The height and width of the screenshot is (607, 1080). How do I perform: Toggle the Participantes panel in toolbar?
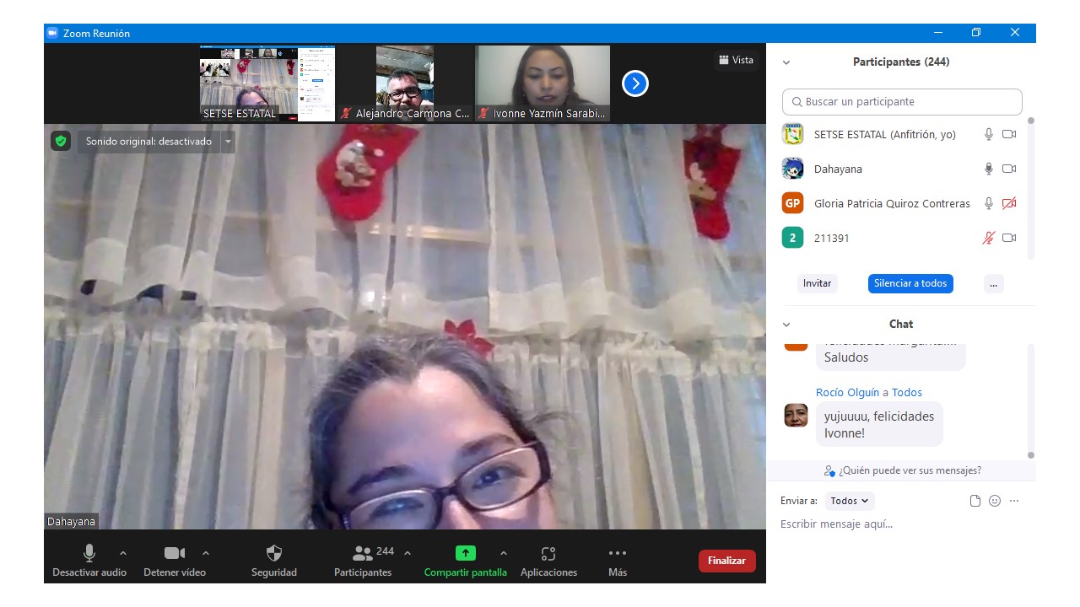click(363, 561)
